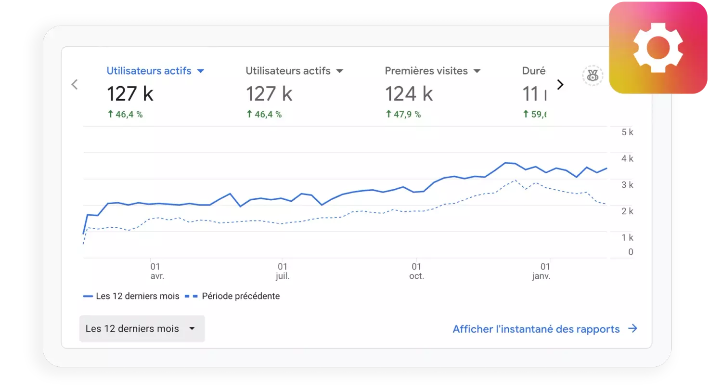
Task: Click the 01 oct. axis label
Action: (416, 271)
